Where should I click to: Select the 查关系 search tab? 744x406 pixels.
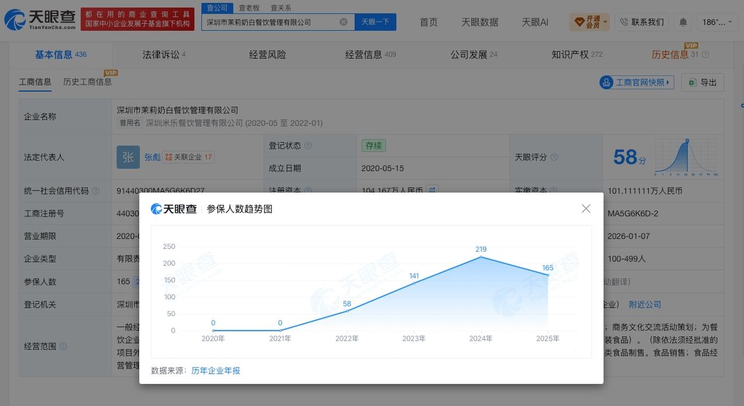point(281,8)
